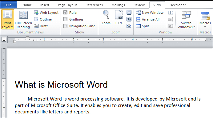
Task: Click in the paragraph line ending 'reports.'
Action: click(x=53, y=112)
